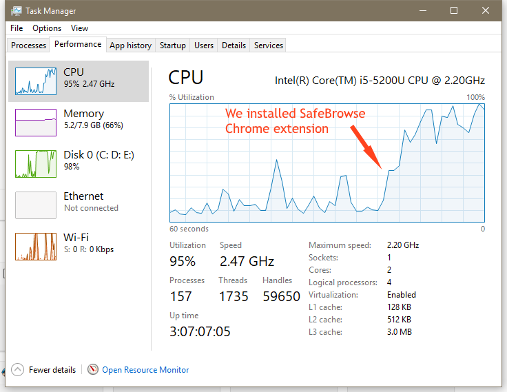Open Disk 0 performance graph thumbnail
The image size is (507, 392).
tap(36, 164)
